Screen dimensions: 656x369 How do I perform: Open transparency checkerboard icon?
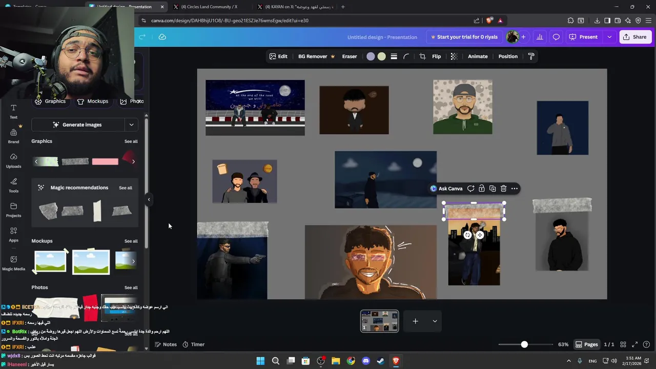click(454, 56)
